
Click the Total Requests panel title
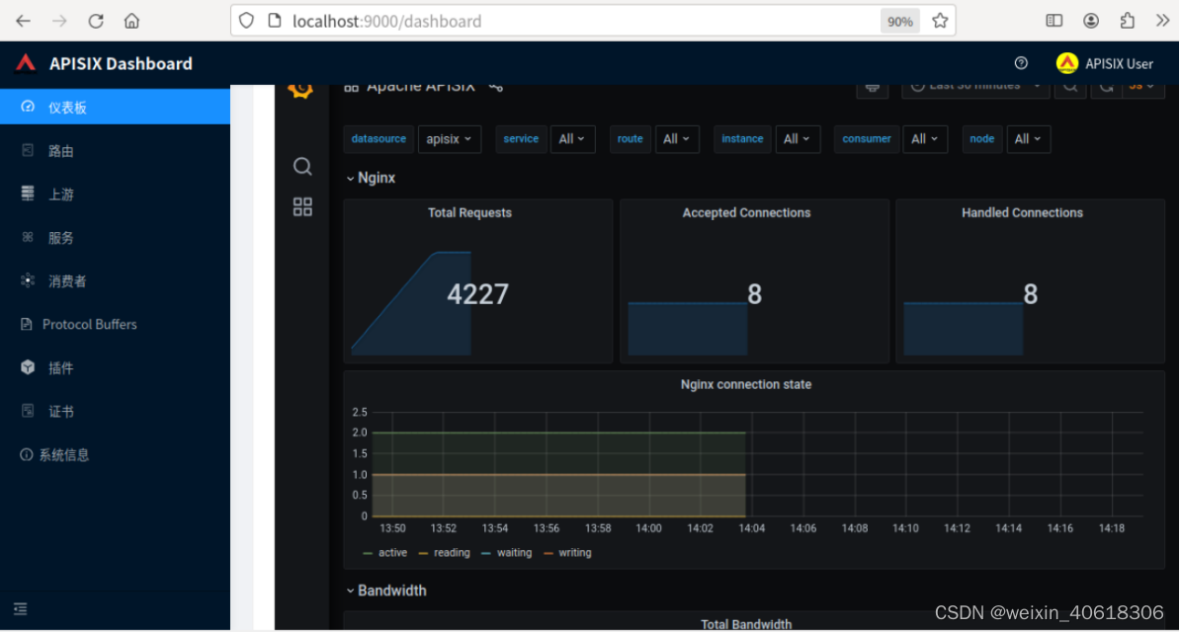[469, 213]
